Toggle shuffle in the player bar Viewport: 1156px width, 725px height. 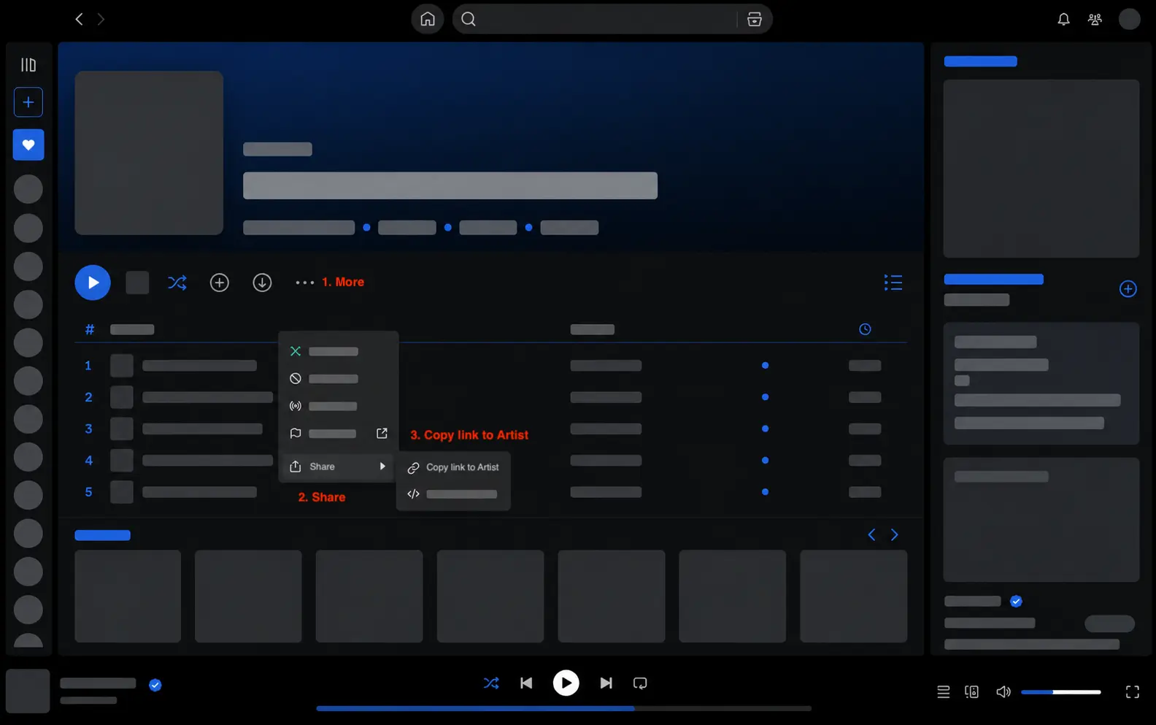tap(491, 683)
